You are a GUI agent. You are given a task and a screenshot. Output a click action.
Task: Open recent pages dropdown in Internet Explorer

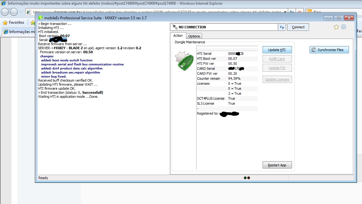[21, 12]
